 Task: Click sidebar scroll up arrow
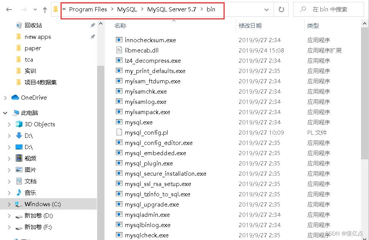pyautogui.click(x=101, y=24)
